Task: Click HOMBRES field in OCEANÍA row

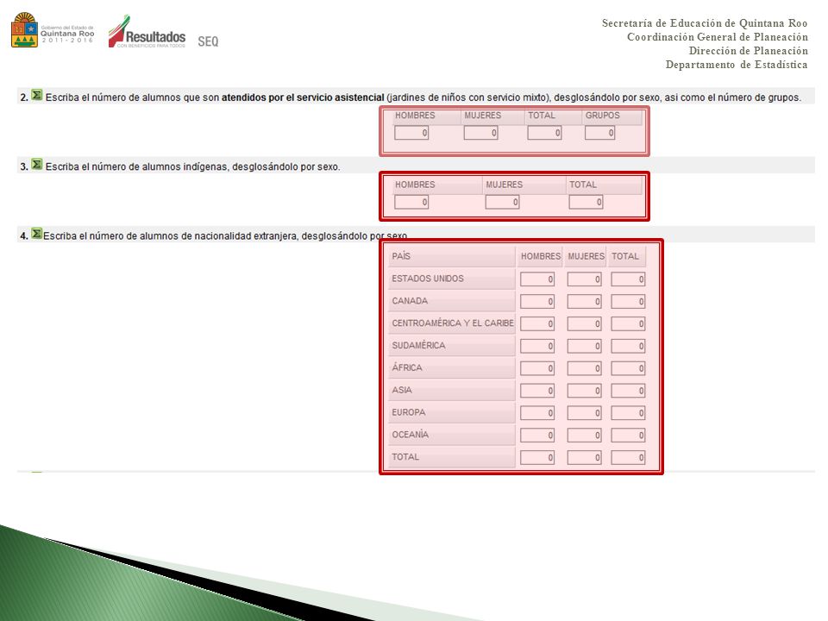Action: (537, 435)
